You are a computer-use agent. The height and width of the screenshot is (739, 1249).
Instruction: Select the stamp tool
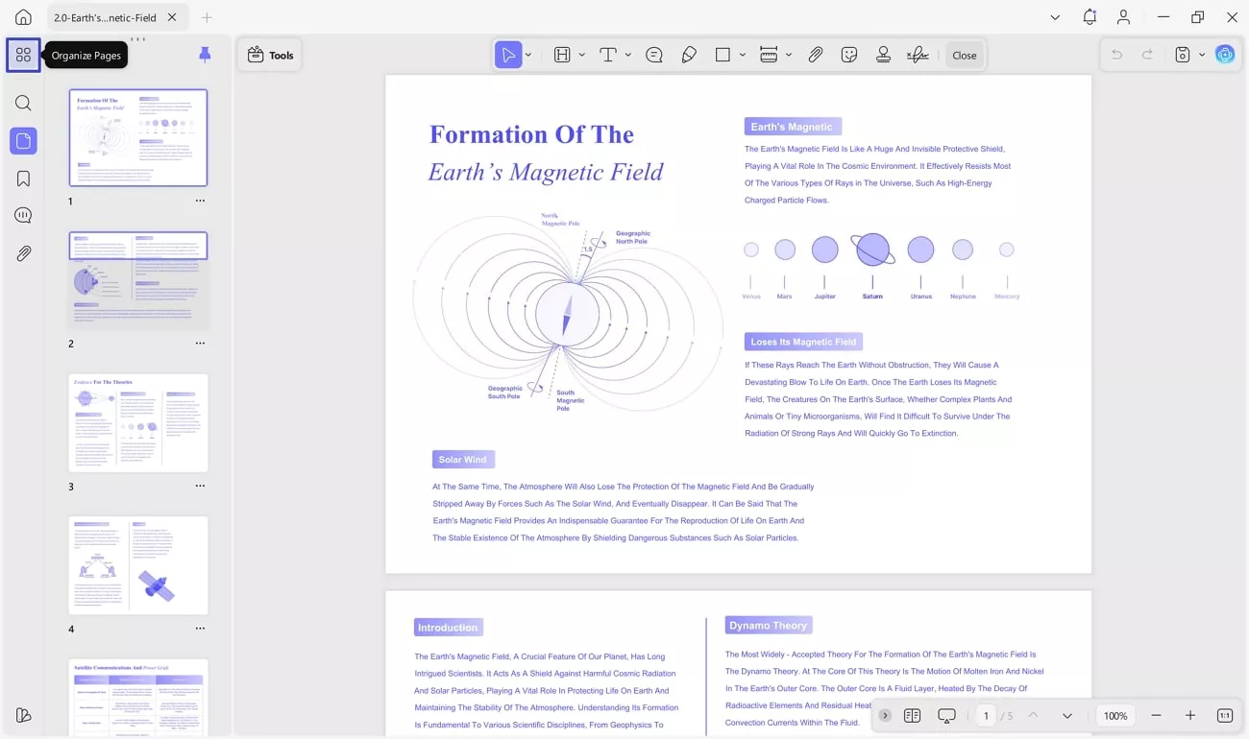[883, 56]
